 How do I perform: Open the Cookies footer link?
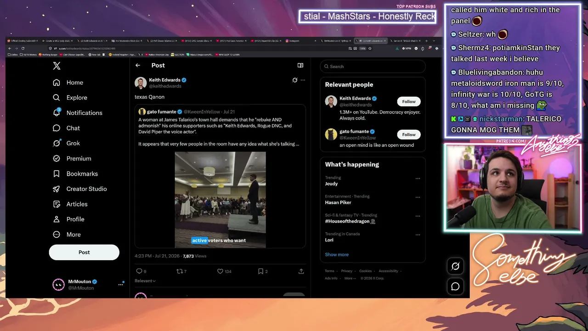(x=365, y=271)
